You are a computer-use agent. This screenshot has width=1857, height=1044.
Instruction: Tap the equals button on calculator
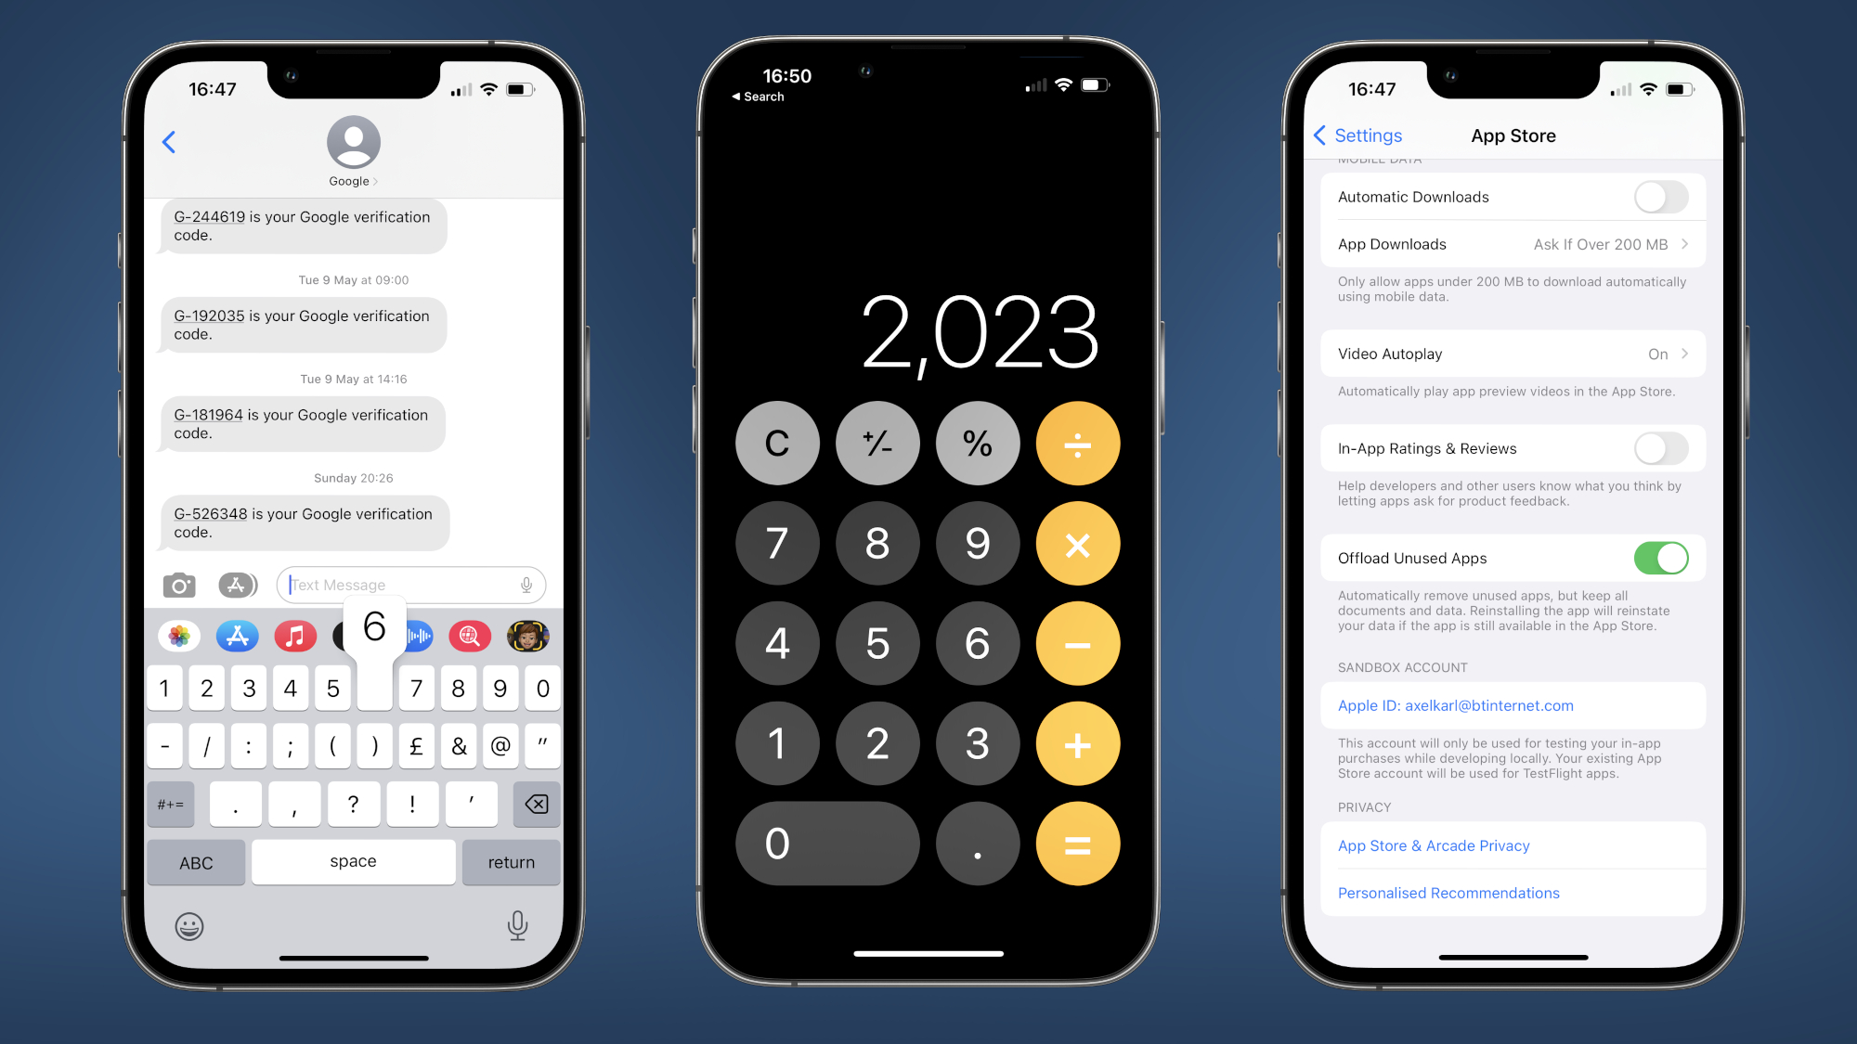1075,844
